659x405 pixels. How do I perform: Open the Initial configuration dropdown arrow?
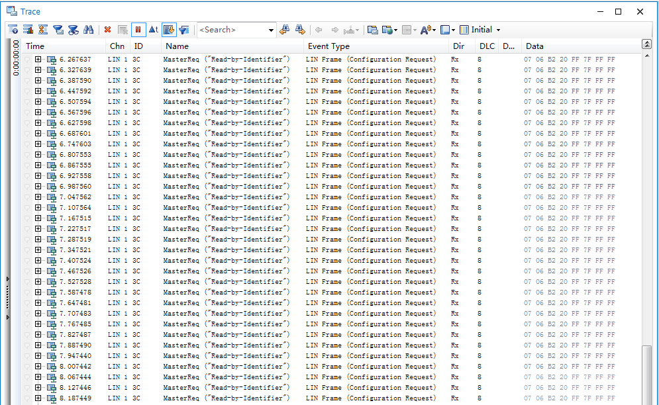click(x=499, y=30)
